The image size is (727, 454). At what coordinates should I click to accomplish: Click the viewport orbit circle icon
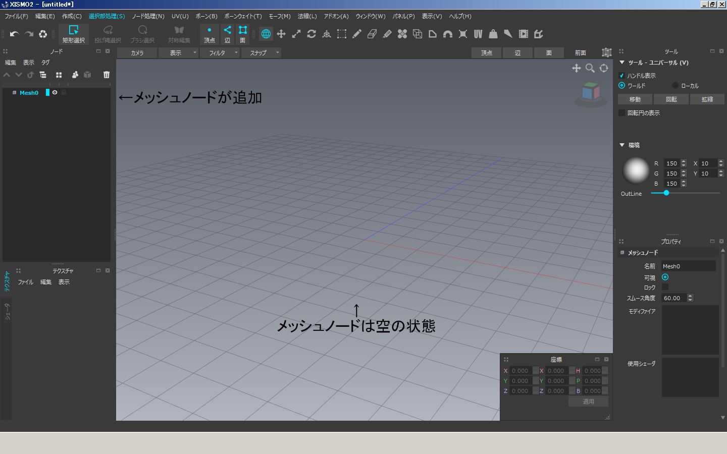point(604,68)
